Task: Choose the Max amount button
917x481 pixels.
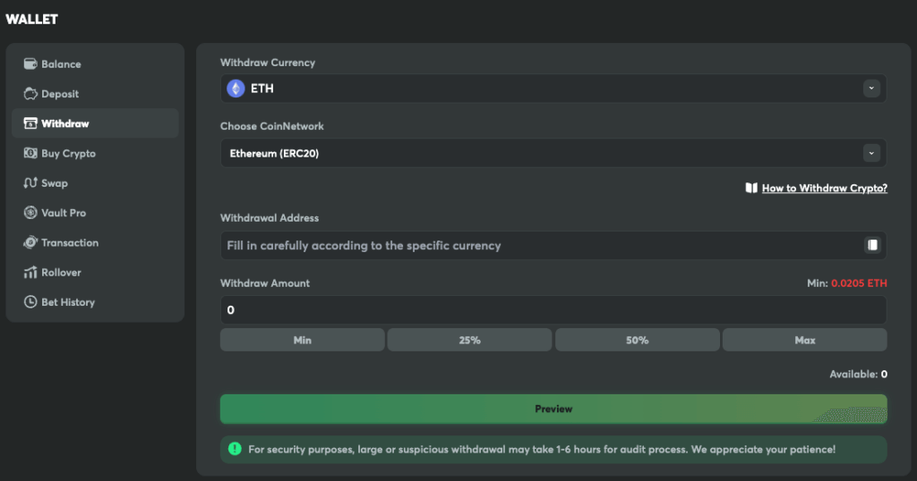Action: 804,340
